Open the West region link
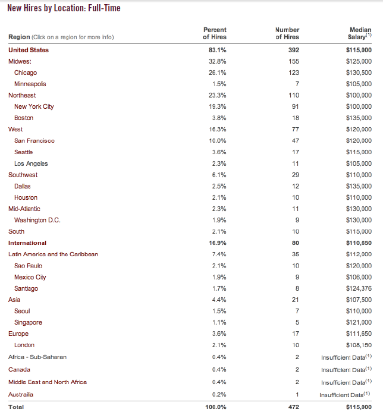The height and width of the screenshot is (412, 383). click(15, 129)
